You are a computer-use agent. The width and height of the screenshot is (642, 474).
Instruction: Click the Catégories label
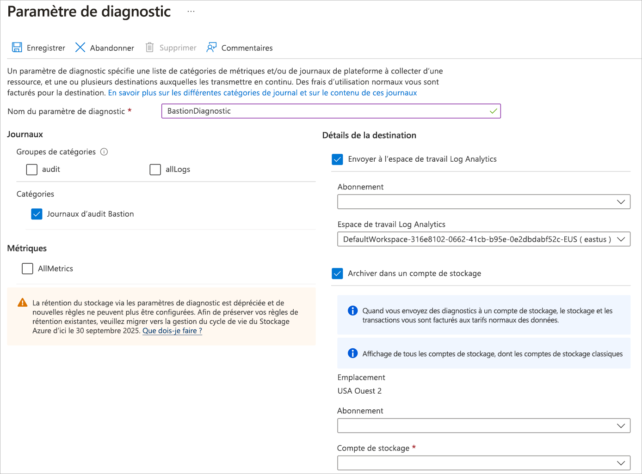(x=35, y=194)
